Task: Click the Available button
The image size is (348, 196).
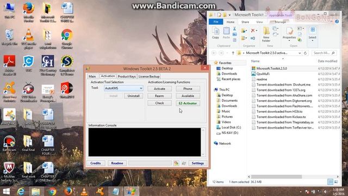Action: (x=188, y=96)
